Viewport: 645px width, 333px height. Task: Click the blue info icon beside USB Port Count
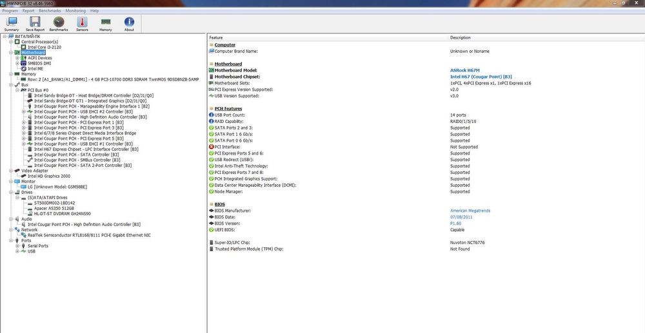212,115
